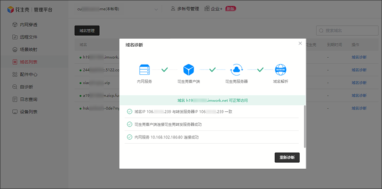Viewport: 382px width, 189px height.
Task: Click the 花生壳 logo icon
Action: coord(11,10)
